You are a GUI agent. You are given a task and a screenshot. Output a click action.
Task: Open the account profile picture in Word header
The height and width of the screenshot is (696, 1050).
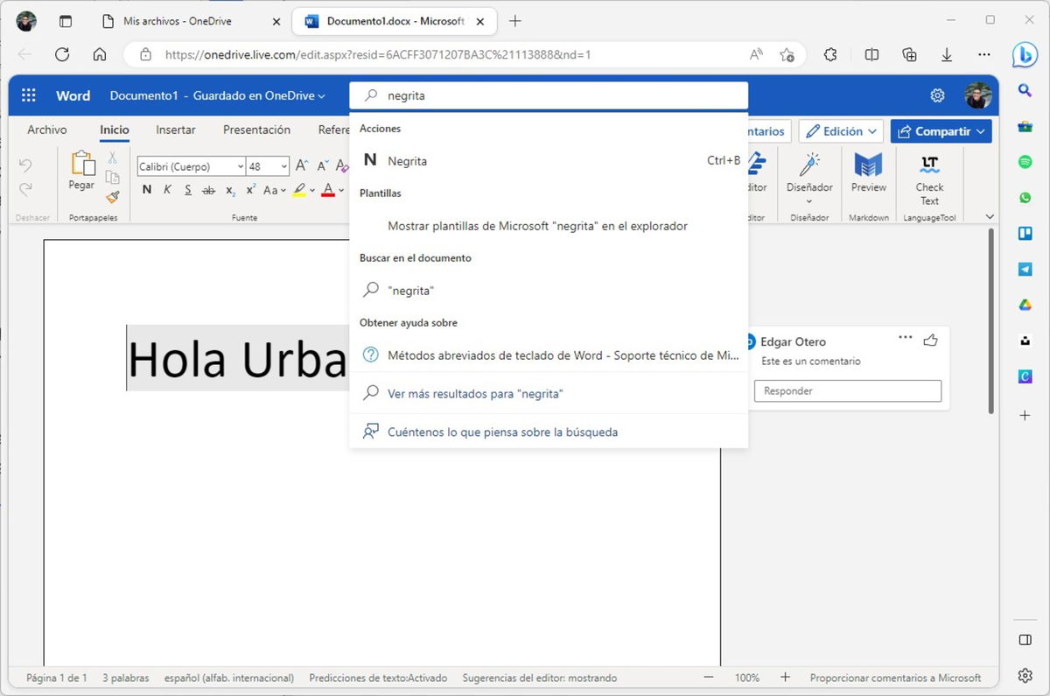(978, 95)
